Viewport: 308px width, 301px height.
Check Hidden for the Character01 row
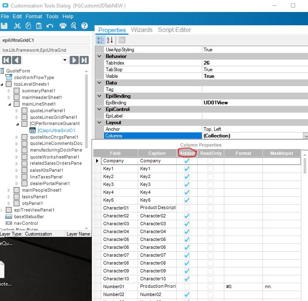click(x=187, y=208)
